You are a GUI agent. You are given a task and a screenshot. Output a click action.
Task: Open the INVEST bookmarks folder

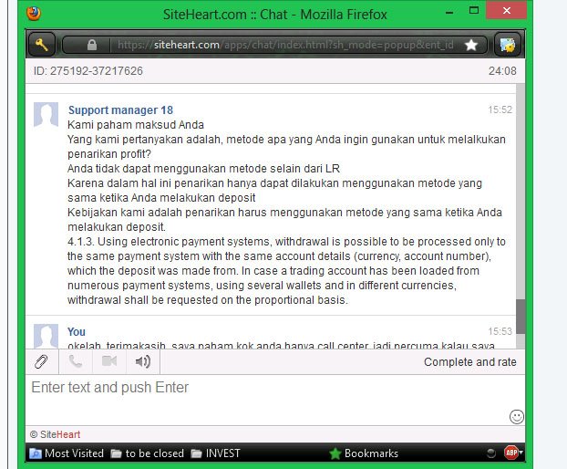[215, 453]
